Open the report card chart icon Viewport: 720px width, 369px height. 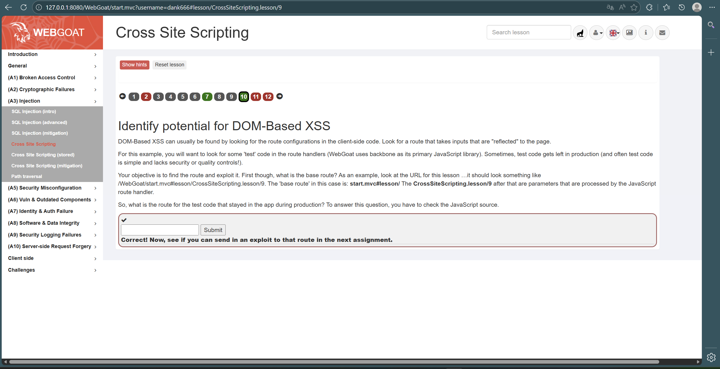629,33
